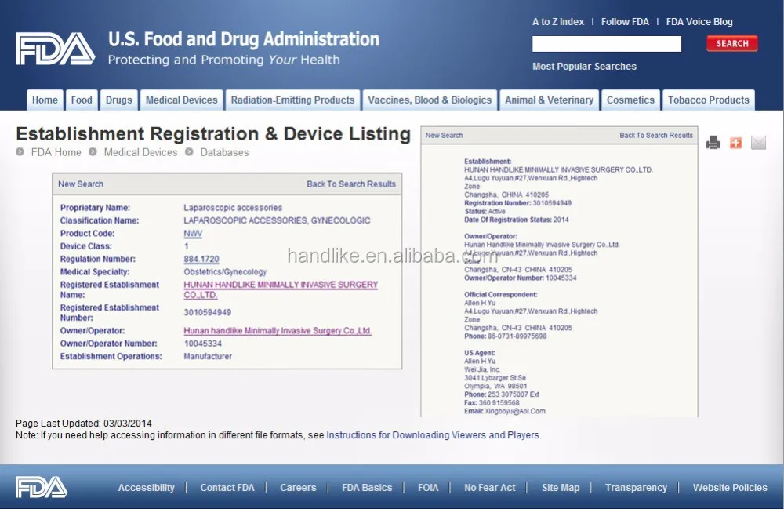Click New Search in the device listing panel
Screen dimensions: 784x509
click(81, 184)
